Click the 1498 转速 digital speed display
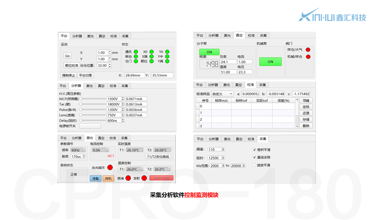Screen dimensions: 373x220 (209, 64)
